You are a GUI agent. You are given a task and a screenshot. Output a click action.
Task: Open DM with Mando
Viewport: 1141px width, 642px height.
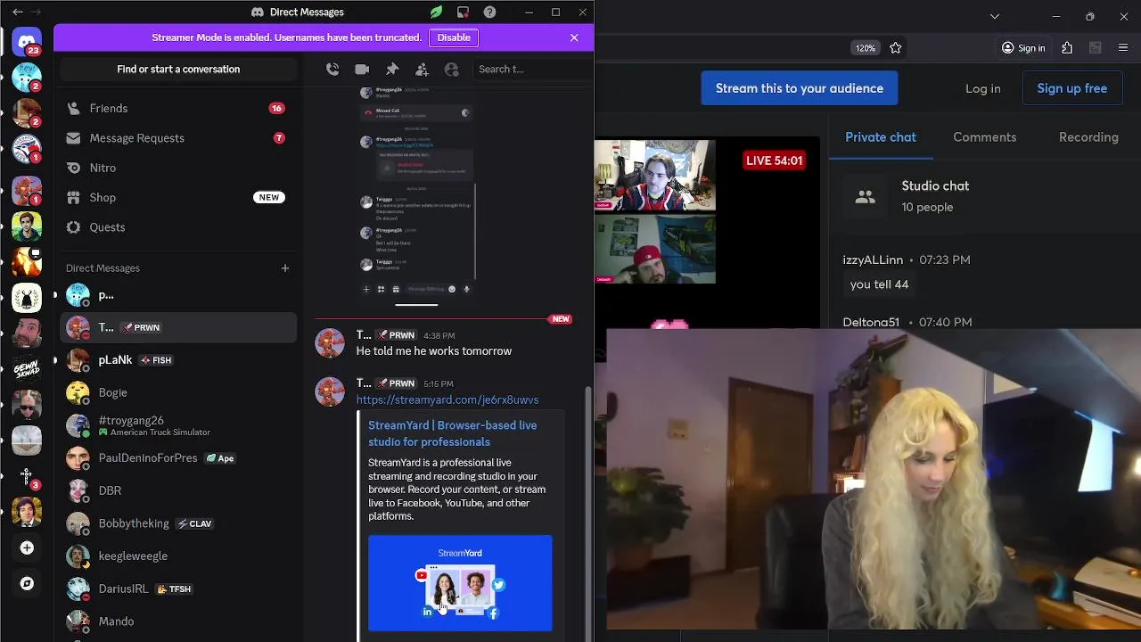(x=178, y=621)
